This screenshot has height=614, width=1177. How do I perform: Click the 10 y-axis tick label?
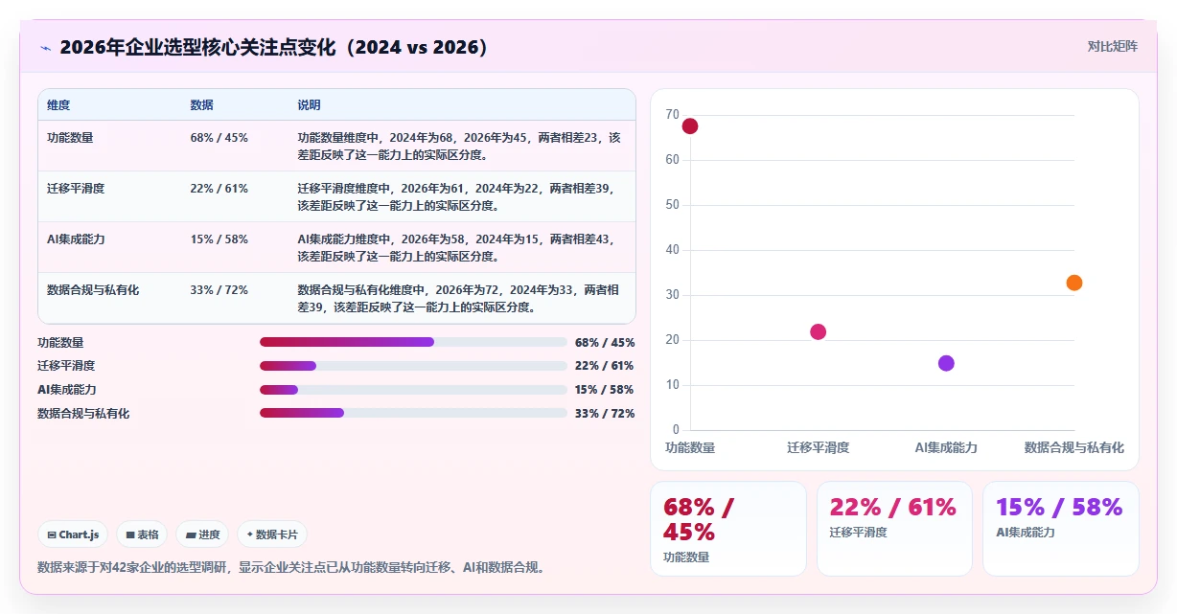(x=672, y=384)
